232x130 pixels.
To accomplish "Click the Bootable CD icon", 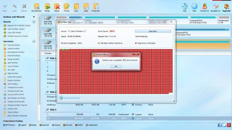I will [215, 8].
